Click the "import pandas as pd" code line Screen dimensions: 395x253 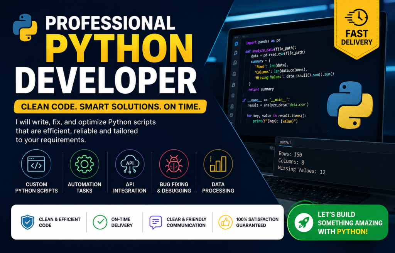(x=263, y=41)
